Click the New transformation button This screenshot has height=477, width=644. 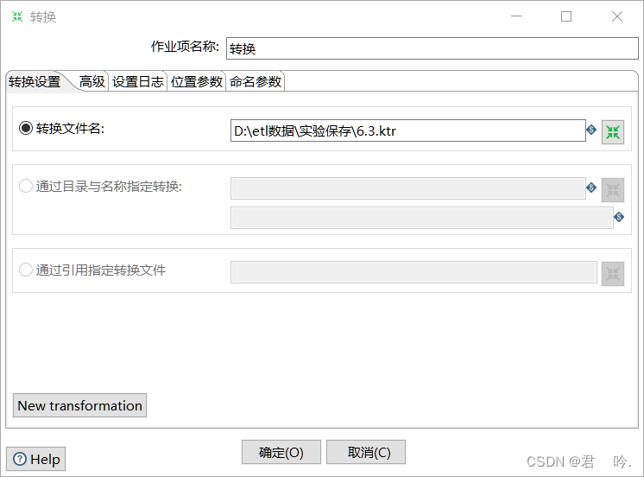[79, 406]
